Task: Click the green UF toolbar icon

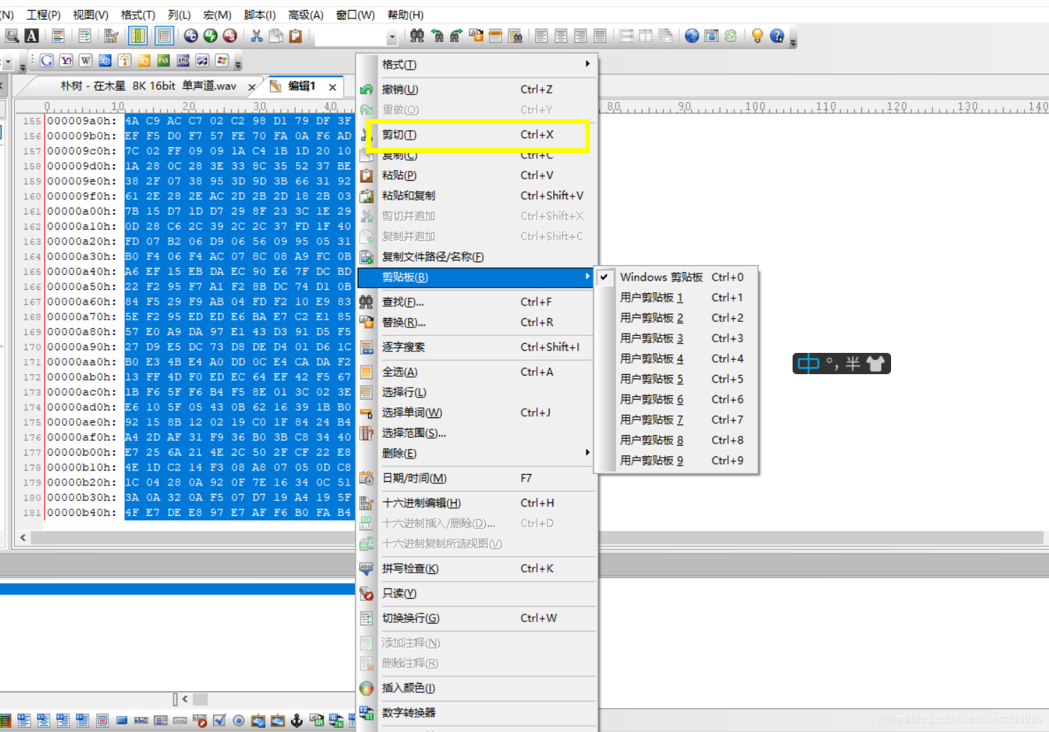Action: [210, 35]
